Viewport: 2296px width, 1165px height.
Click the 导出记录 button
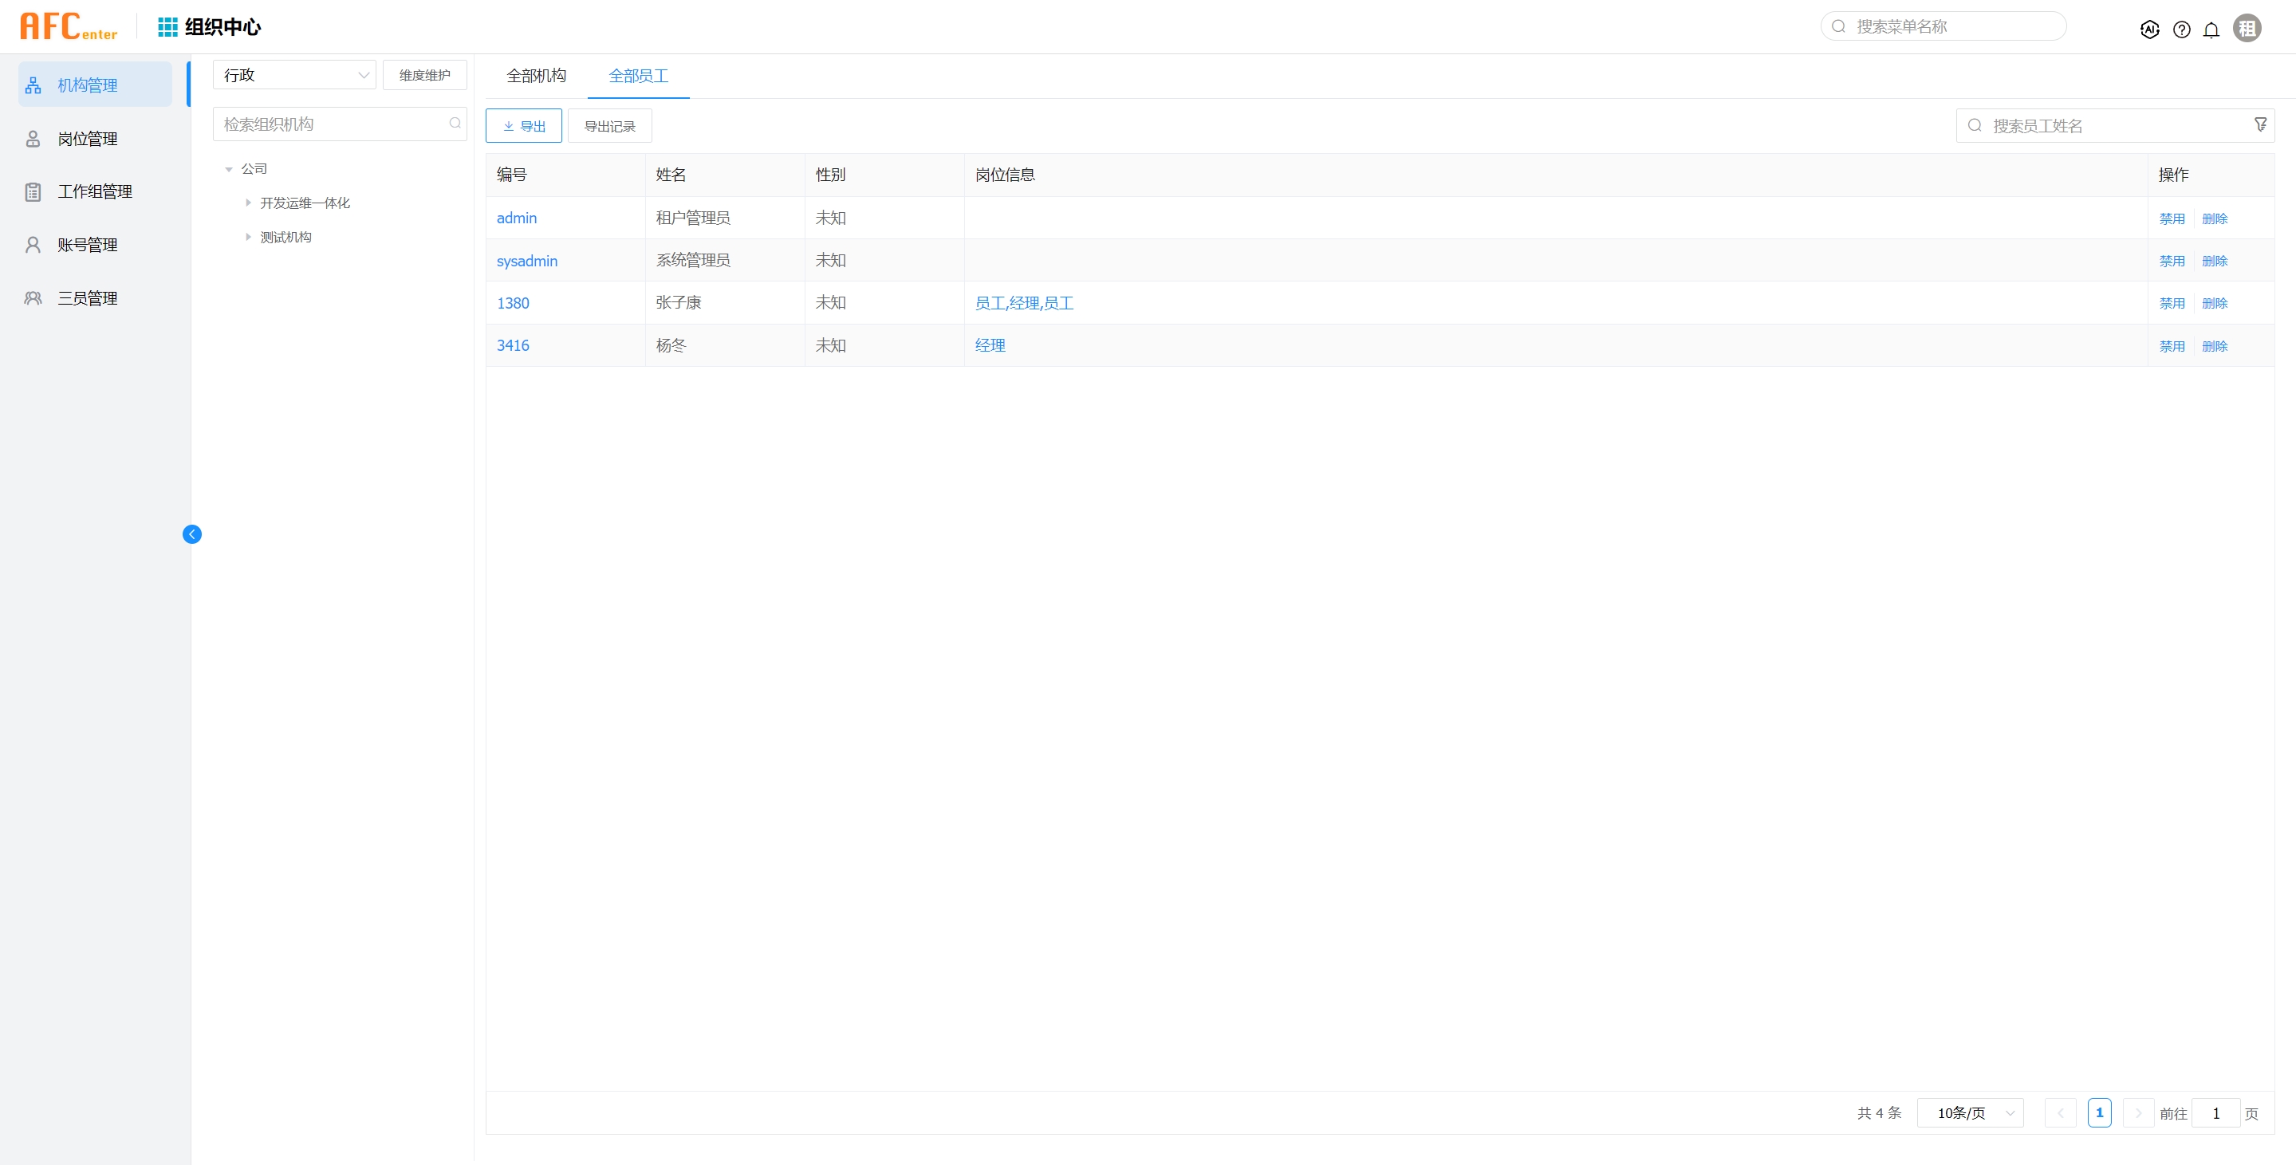point(609,126)
